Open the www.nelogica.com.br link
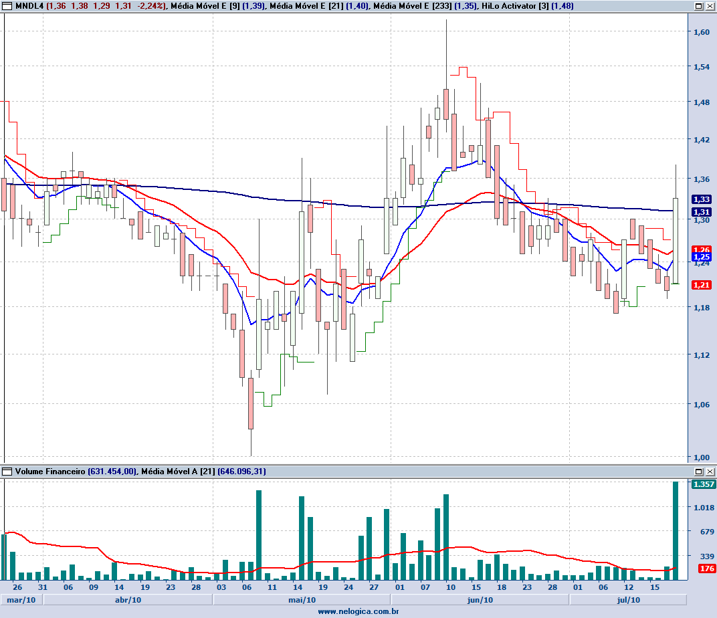717x618 pixels. pos(358,611)
